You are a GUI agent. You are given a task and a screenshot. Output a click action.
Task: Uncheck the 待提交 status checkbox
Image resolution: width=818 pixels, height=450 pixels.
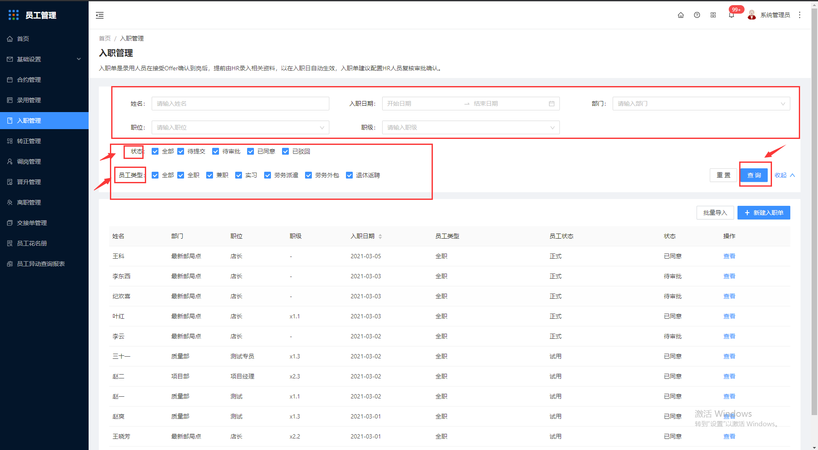point(181,151)
